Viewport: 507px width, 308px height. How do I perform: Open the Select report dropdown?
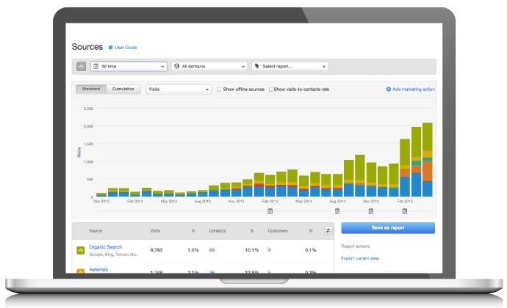click(x=290, y=66)
